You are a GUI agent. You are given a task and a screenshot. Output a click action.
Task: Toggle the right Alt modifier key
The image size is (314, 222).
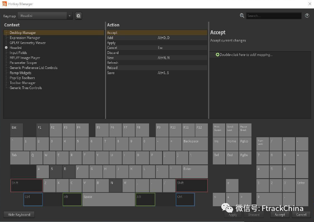146,200
